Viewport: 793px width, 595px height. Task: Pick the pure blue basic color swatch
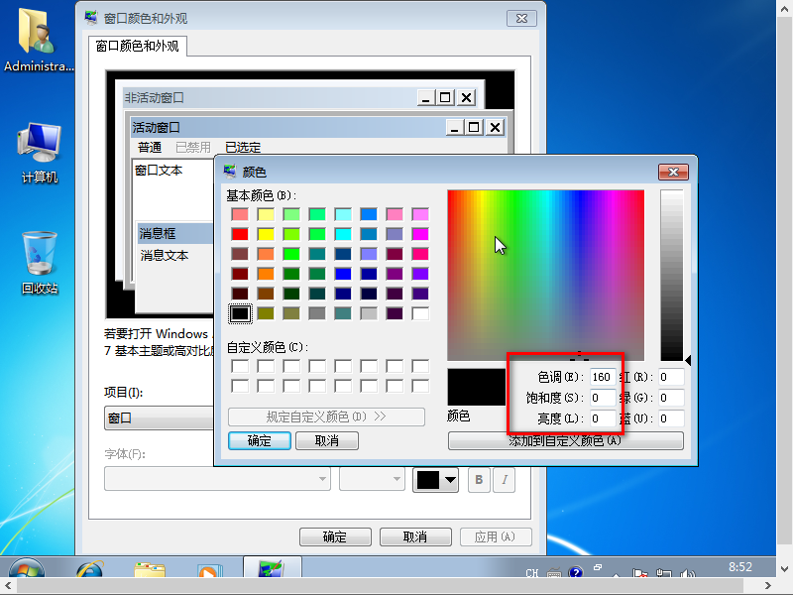coord(343,274)
